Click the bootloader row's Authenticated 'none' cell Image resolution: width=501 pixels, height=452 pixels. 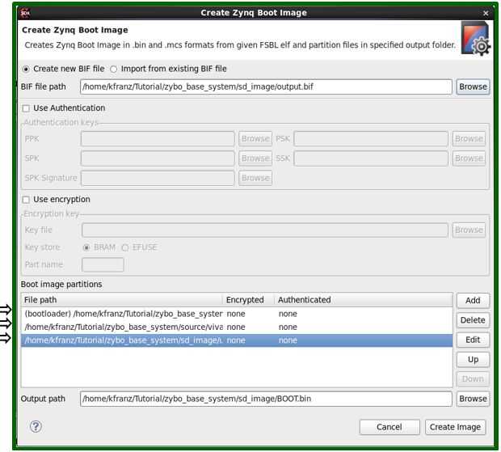[288, 314]
